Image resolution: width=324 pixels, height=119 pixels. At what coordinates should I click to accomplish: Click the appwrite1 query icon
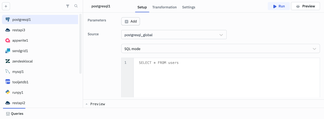point(8,40)
